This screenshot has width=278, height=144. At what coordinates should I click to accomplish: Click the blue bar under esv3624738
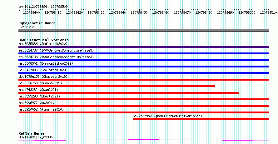(x=144, y=60)
